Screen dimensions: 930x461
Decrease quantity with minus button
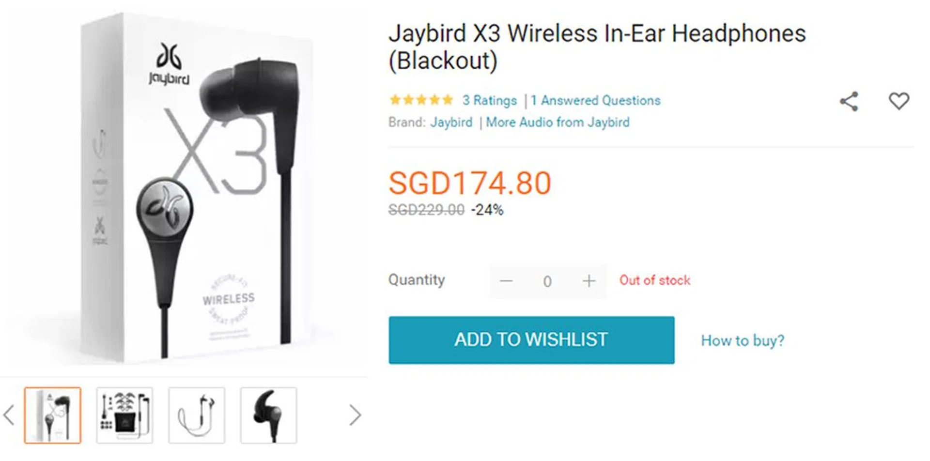click(506, 281)
